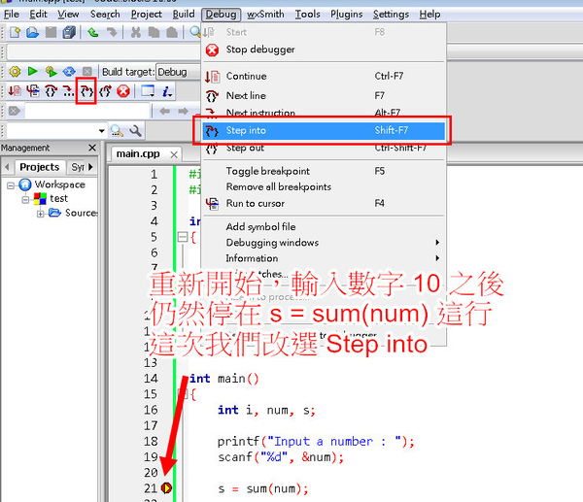Choose Continue in the Debug menu
583x502 pixels.
coord(324,76)
